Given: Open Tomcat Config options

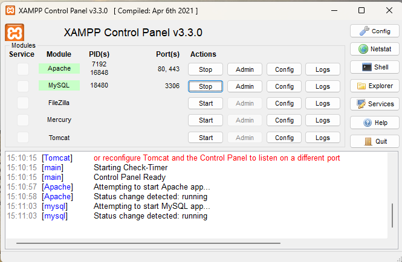Looking at the screenshot, I should click(x=284, y=137).
